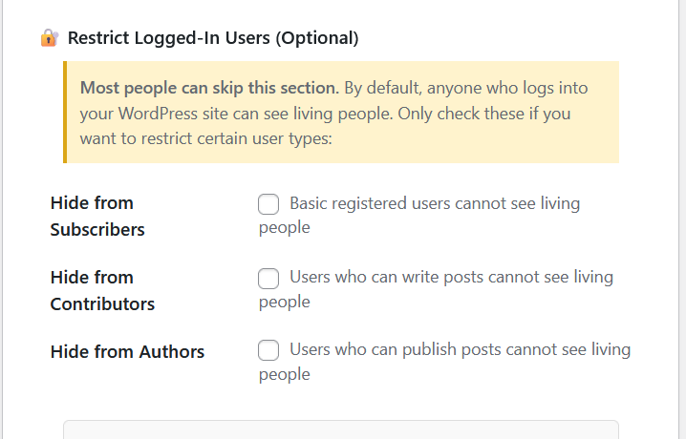Image resolution: width=686 pixels, height=439 pixels.
Task: Tick the Hide from Contributors checkbox
Action: click(269, 279)
